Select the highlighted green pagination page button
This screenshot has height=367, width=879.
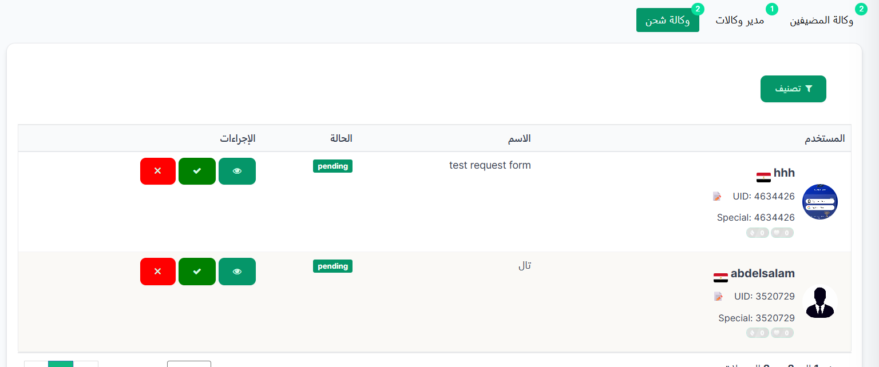(61, 364)
